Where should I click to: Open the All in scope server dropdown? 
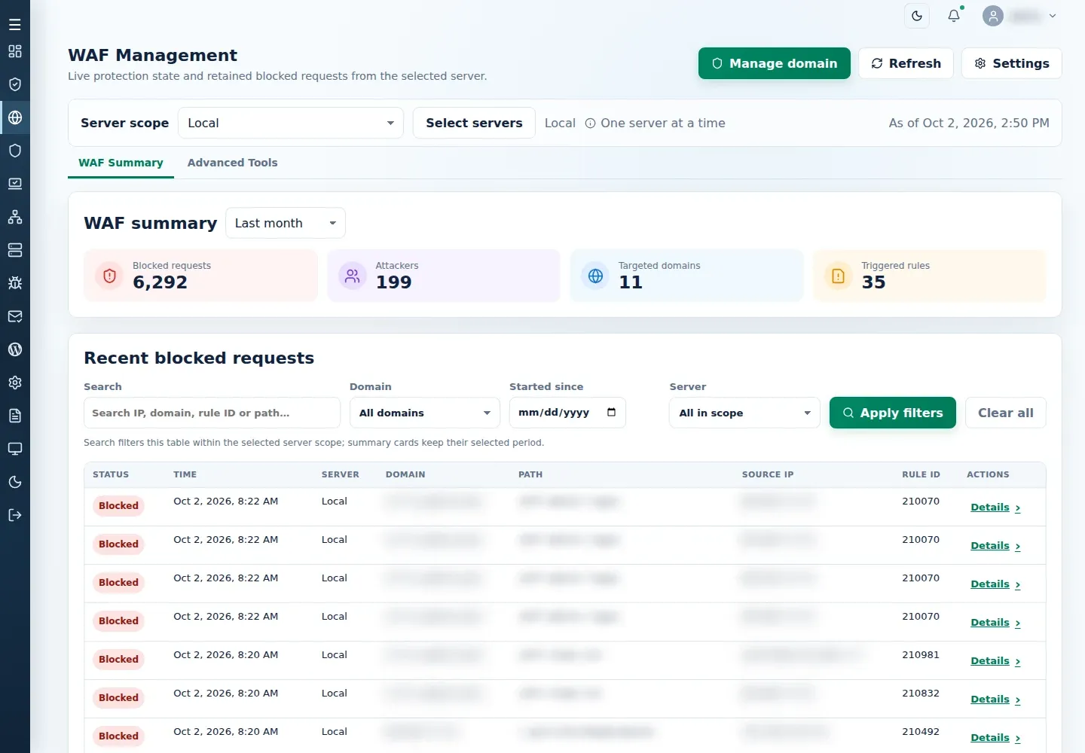pos(744,413)
